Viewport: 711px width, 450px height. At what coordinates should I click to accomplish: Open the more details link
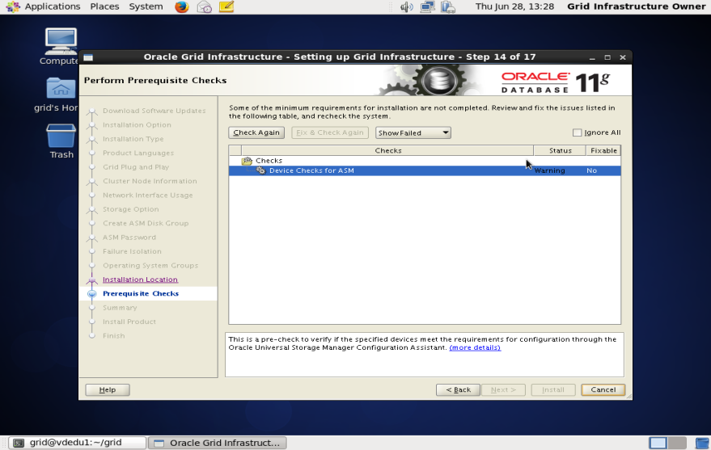(x=475, y=347)
